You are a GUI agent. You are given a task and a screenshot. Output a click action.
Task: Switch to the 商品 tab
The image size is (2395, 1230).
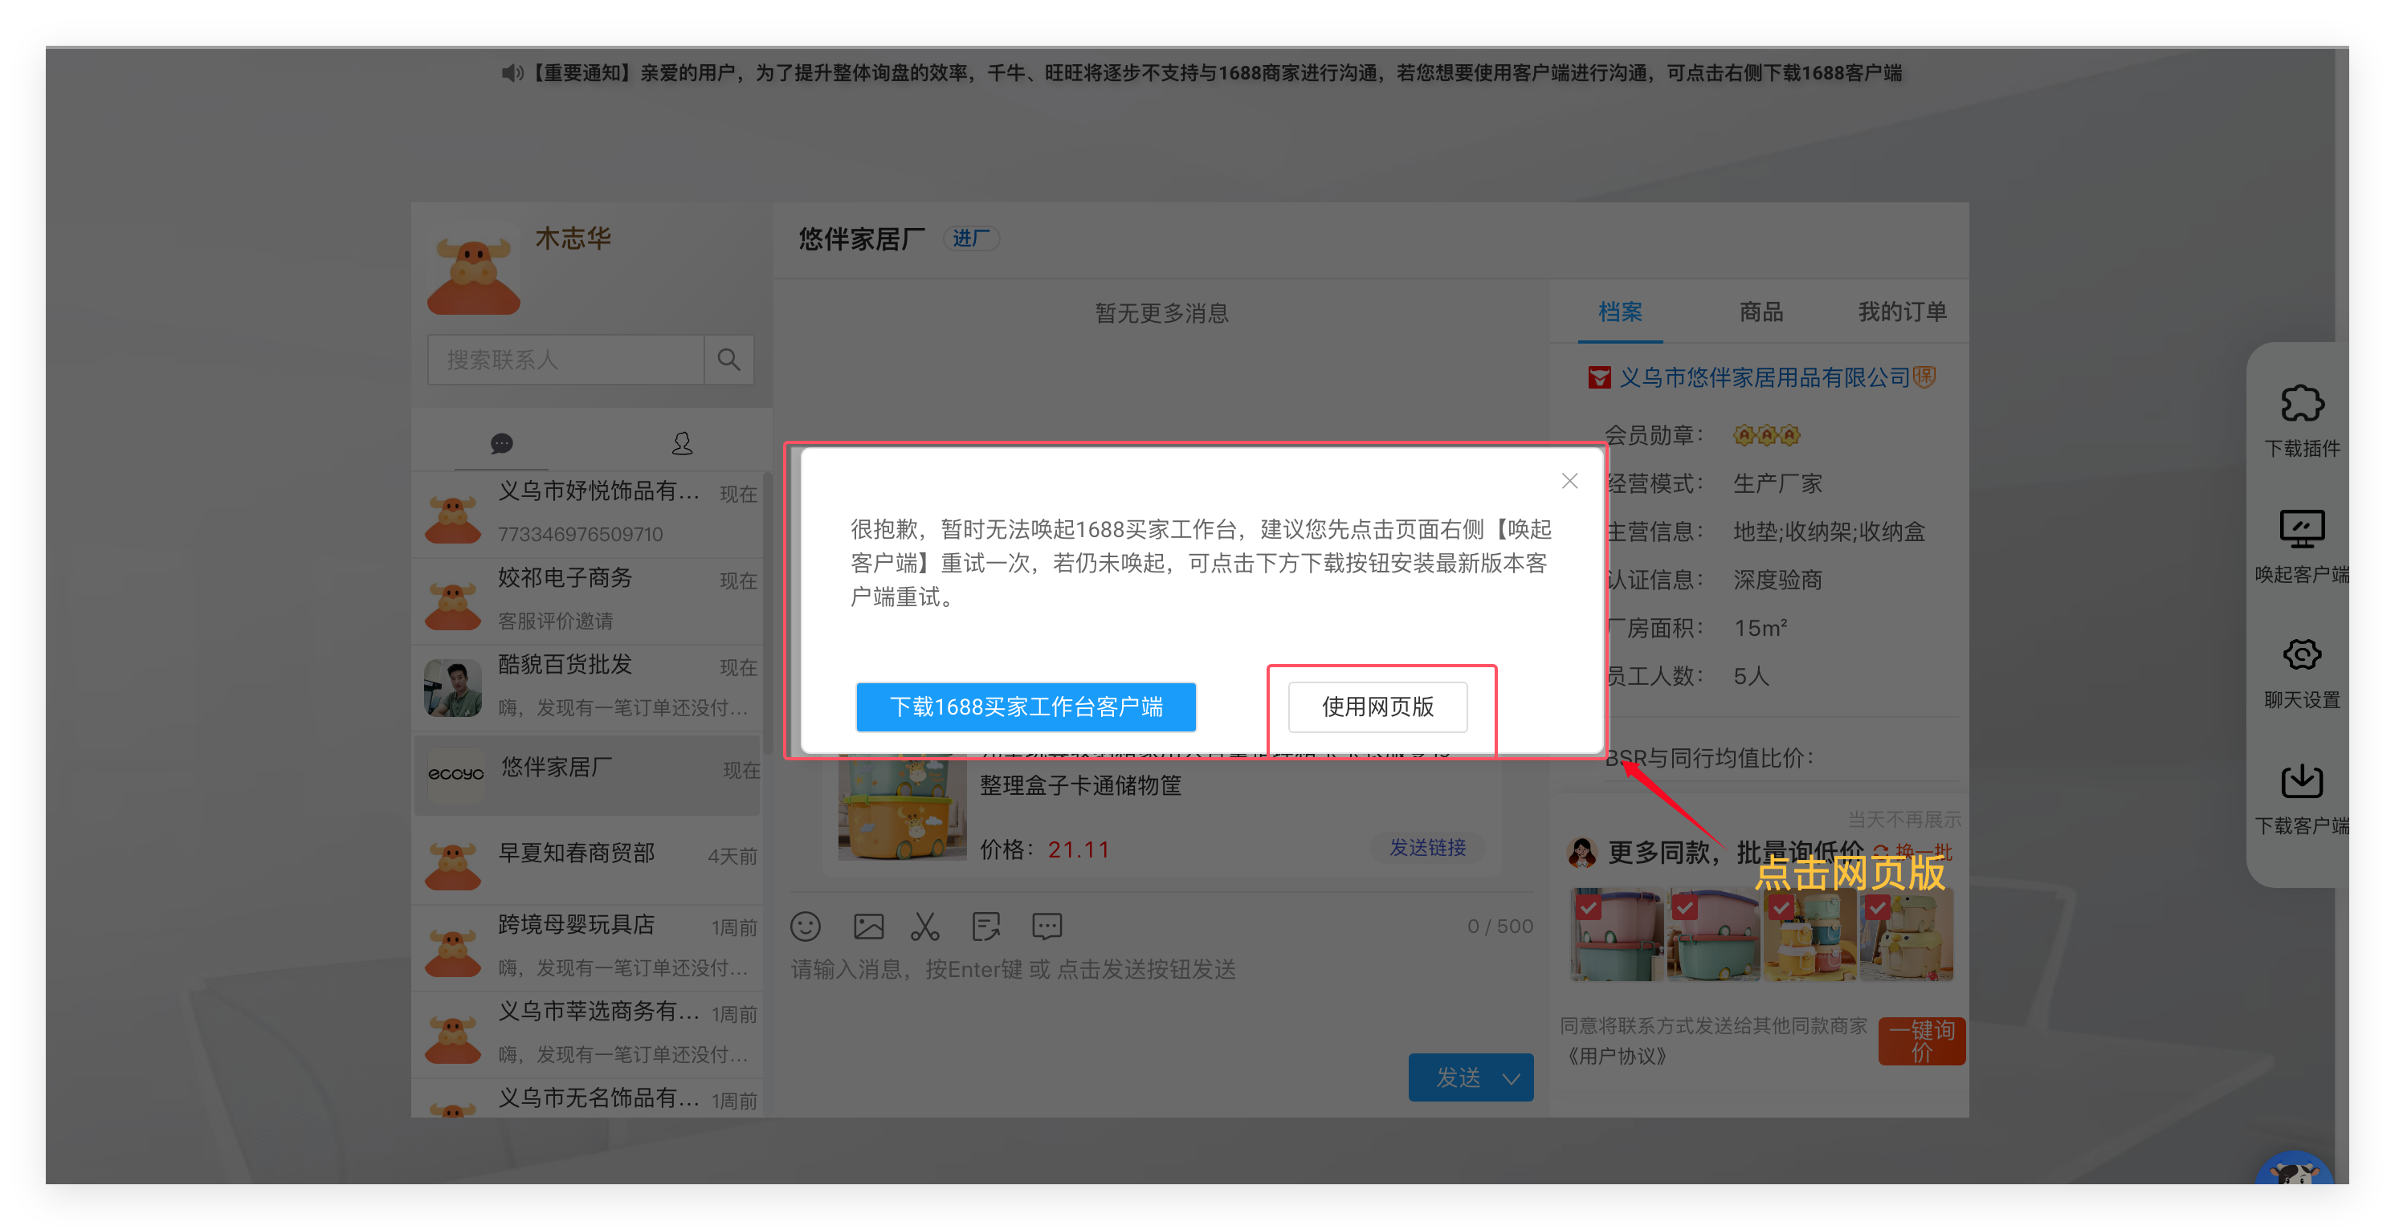1761,312
